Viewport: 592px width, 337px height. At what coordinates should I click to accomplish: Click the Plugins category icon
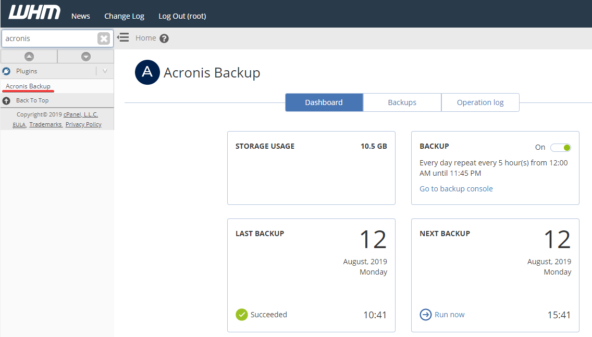click(6, 71)
